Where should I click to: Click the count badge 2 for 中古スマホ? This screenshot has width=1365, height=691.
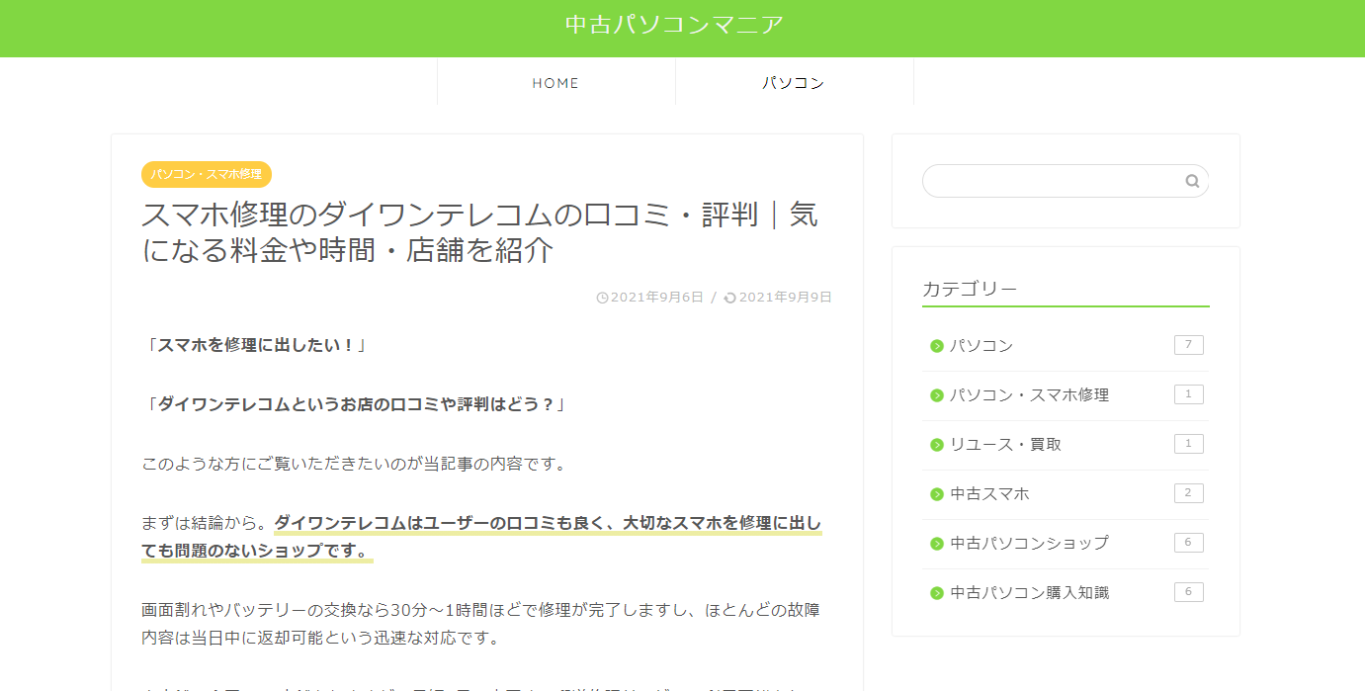click(x=1189, y=493)
